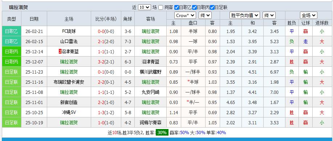Click the 瑞拉滋贺 table title
The width and height of the screenshot is (333, 141).
(18, 7)
